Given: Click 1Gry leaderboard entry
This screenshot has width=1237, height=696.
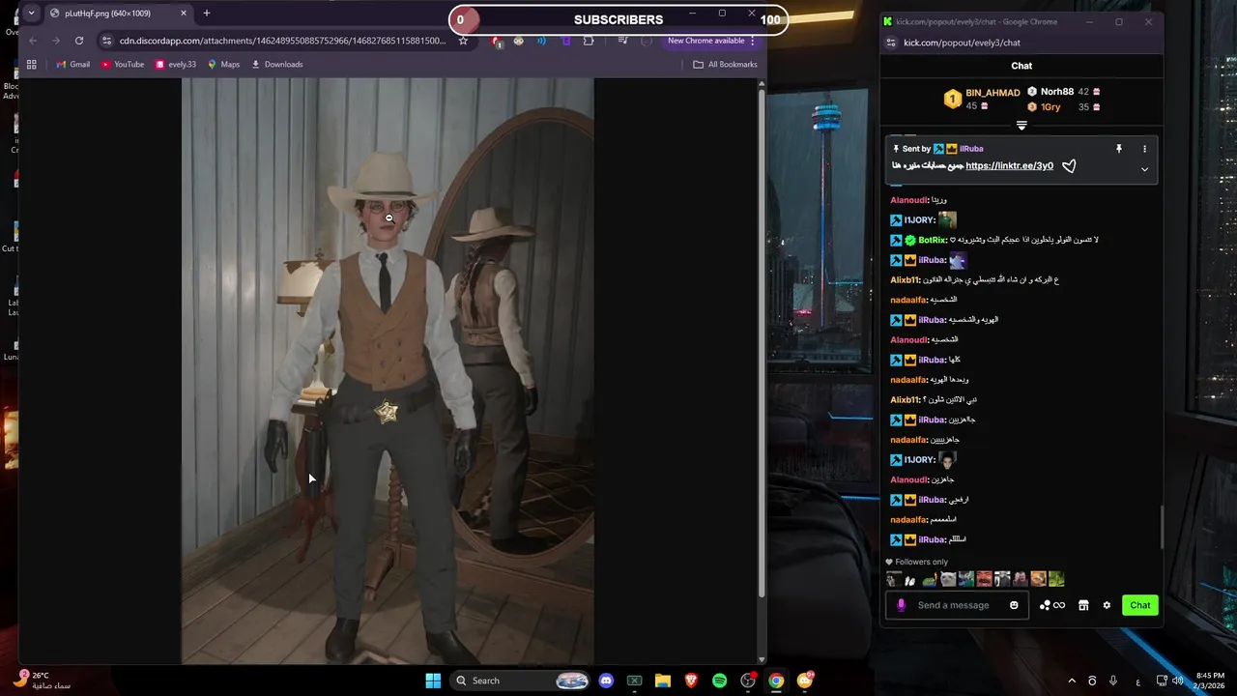Looking at the screenshot, I should tap(1064, 107).
